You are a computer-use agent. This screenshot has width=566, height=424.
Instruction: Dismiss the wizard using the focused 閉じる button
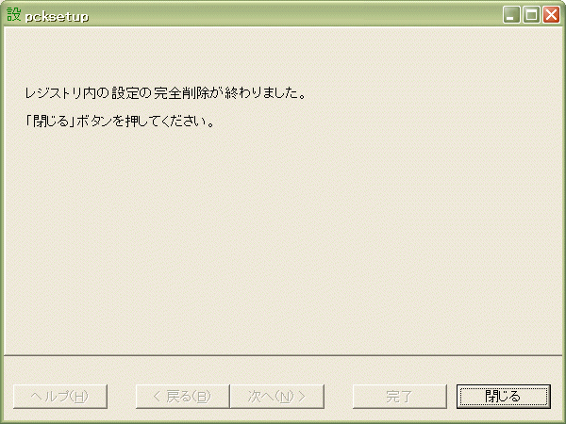504,397
